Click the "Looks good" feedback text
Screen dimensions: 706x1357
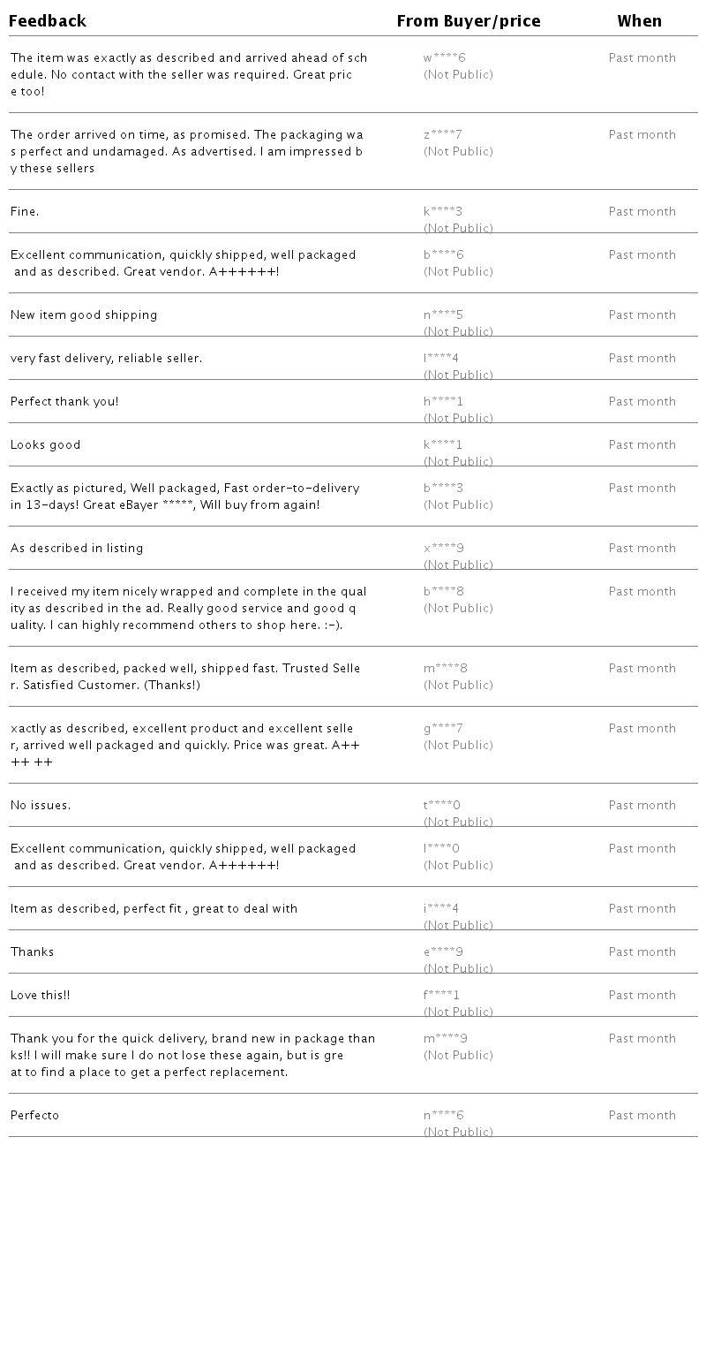(x=45, y=445)
